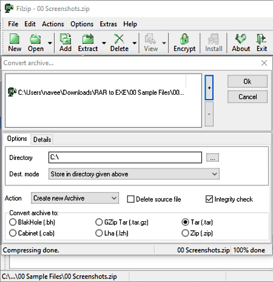The height and width of the screenshot is (282, 273).
Task: Expand the View button dropdown arrow
Action: (x=164, y=43)
